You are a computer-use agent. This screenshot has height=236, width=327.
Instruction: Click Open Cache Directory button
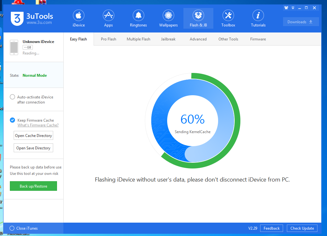tap(33, 135)
